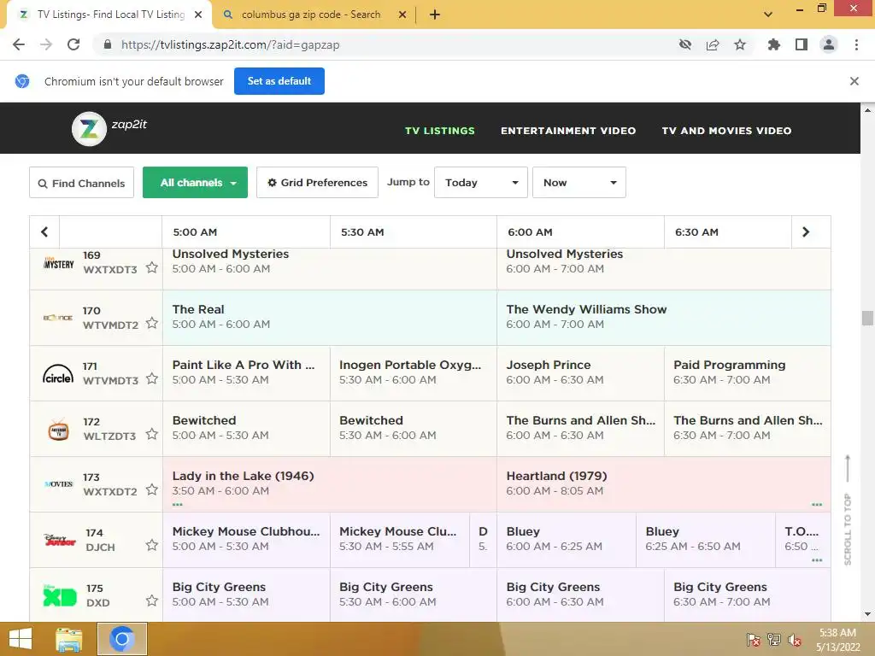This screenshot has height=656, width=875.
Task: Expand the All channels dropdown
Action: coord(195,183)
